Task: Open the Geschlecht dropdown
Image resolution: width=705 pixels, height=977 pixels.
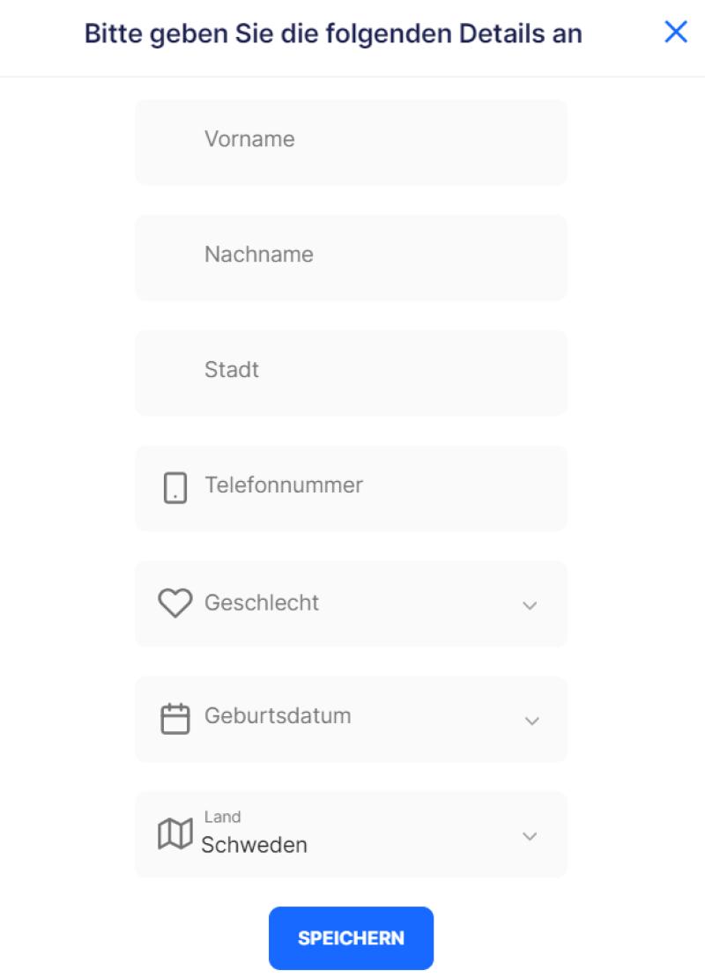Action: pyautogui.click(x=351, y=604)
